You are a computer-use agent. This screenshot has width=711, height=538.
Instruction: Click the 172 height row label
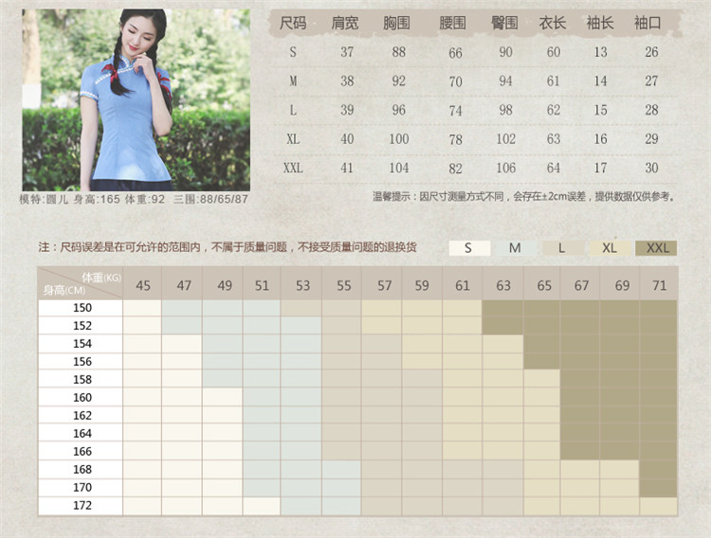[82, 506]
